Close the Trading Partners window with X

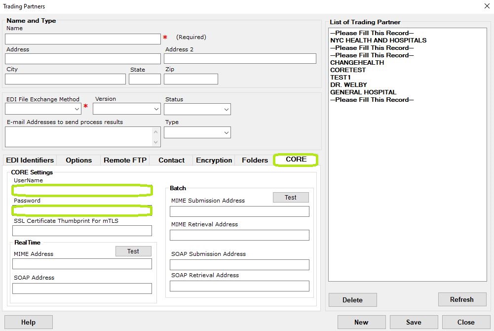coord(487,6)
